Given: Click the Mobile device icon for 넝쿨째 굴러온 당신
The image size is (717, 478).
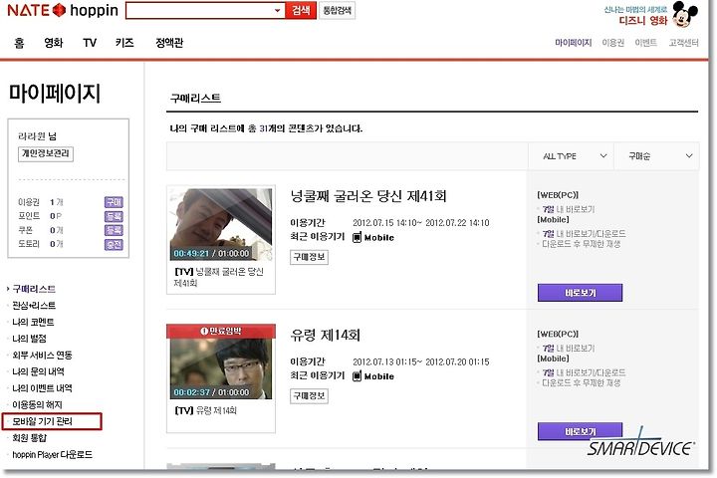Looking at the screenshot, I should pyautogui.click(x=357, y=237).
